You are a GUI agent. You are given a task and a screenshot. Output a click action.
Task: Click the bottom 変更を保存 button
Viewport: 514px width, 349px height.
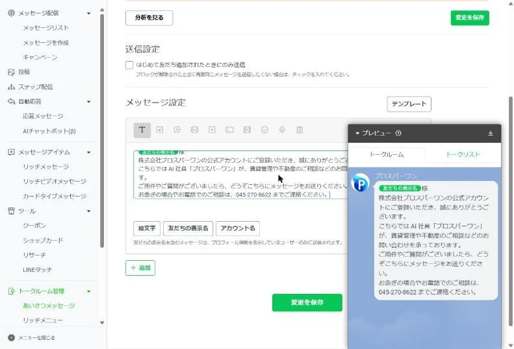tap(307, 302)
